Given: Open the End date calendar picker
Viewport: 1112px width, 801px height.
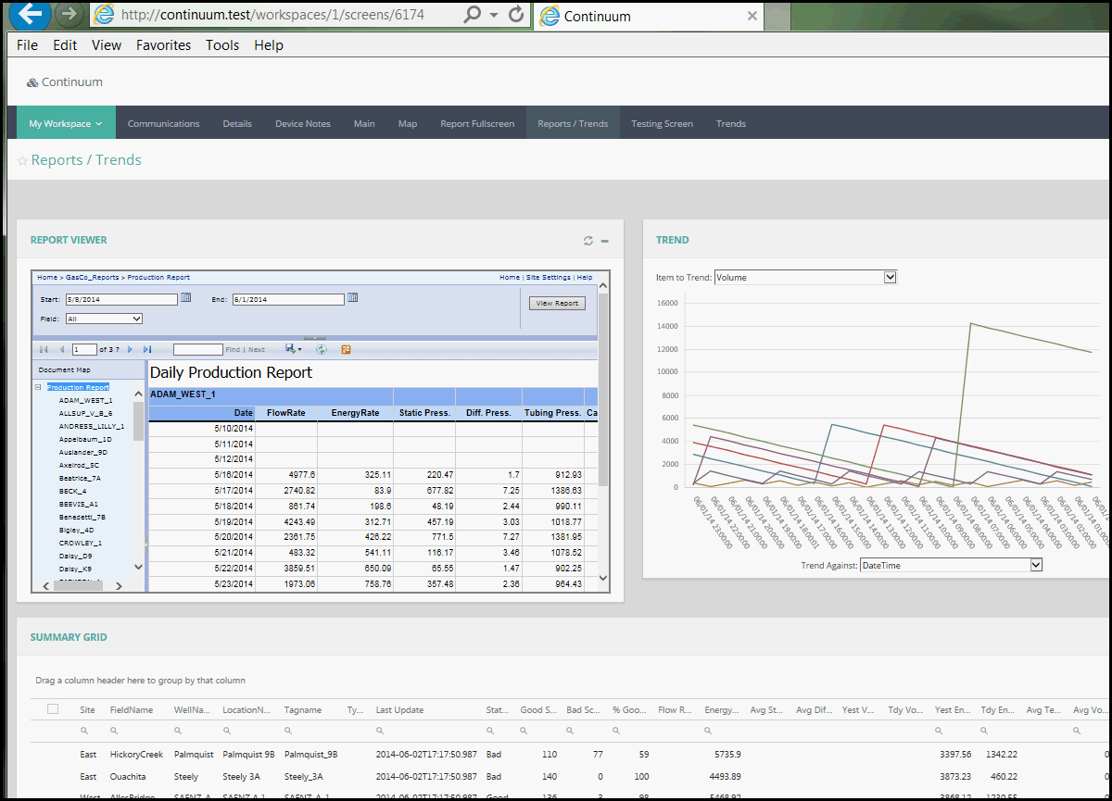Looking at the screenshot, I should pyautogui.click(x=352, y=298).
